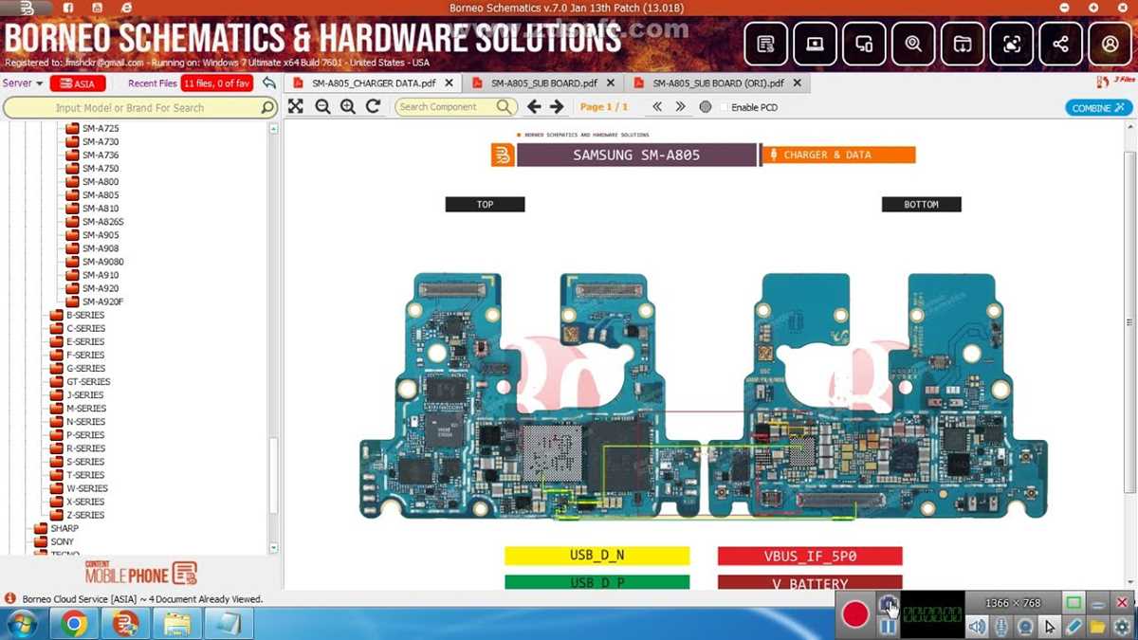Image resolution: width=1138 pixels, height=640 pixels.
Task: Click the 11 files, 0 of fav button
Action: tap(217, 83)
